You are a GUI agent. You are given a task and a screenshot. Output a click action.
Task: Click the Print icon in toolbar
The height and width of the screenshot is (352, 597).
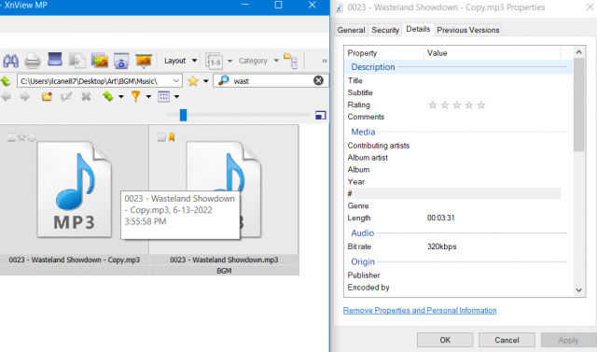[33, 61]
